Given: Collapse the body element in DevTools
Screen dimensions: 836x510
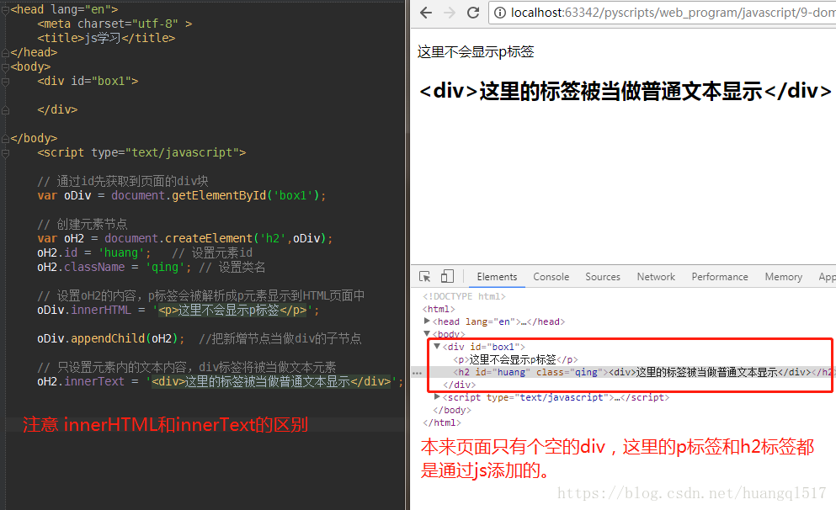Looking at the screenshot, I should (x=427, y=333).
